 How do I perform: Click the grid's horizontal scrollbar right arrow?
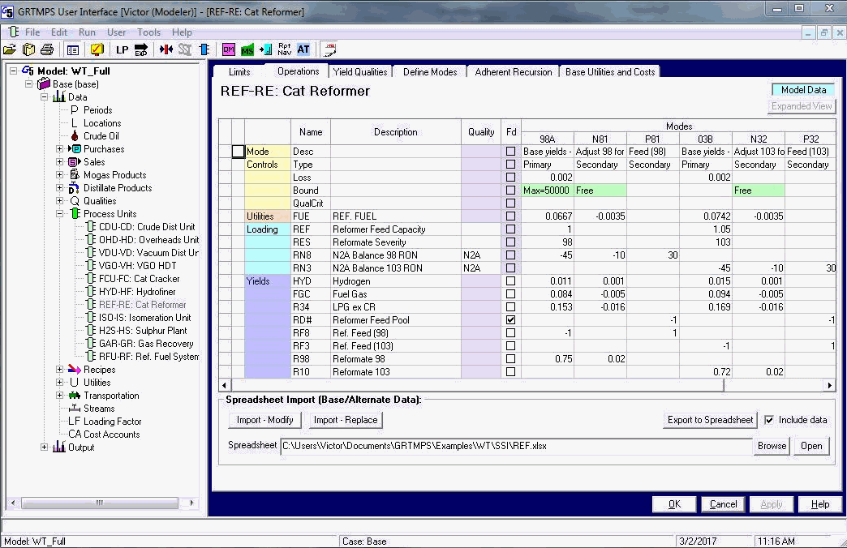[829, 386]
